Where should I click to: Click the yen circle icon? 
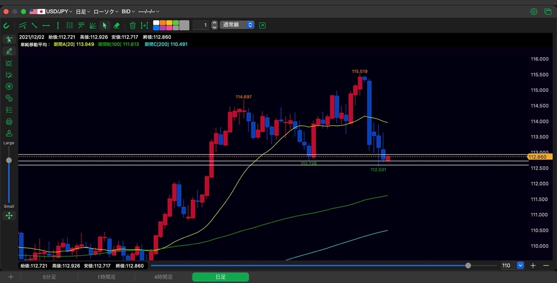click(x=9, y=86)
